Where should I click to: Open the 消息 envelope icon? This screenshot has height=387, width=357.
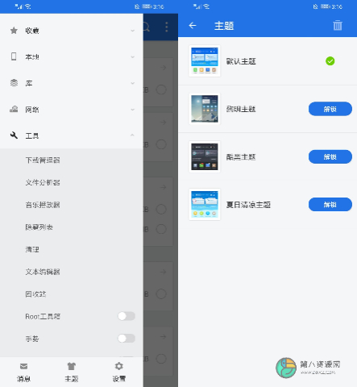[x=23, y=366]
